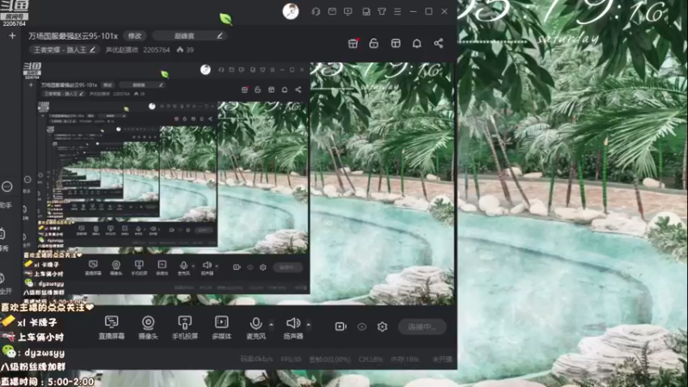
Task: Open the customer service headset icon
Action: (316, 11)
